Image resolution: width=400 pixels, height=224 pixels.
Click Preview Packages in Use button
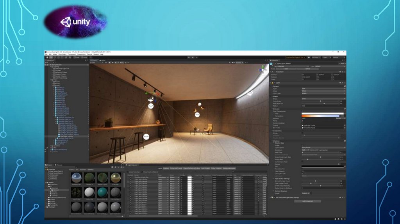[296, 58]
